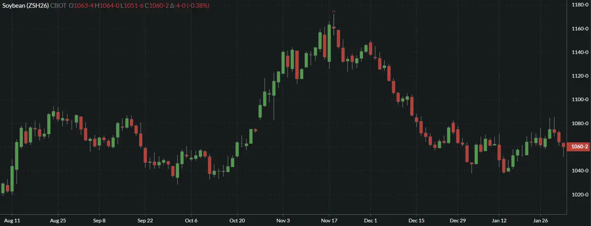This screenshot has width=591, height=226.
Task: Click the Jan 26 date axis label
Action: click(x=541, y=221)
